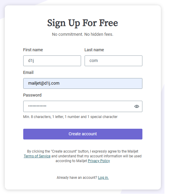The height and width of the screenshot is (194, 171).
Task: Click the Password field label
Action: click(x=32, y=95)
